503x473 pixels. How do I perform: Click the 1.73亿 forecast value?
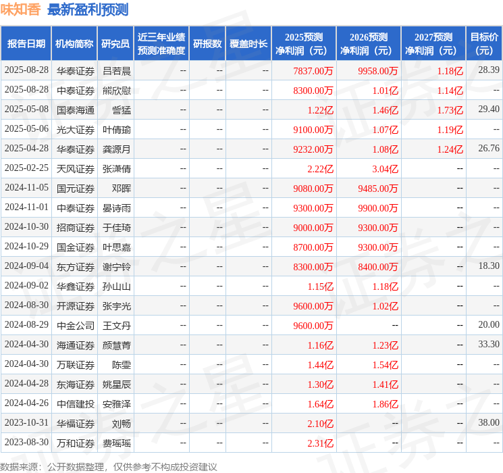tap(450, 110)
